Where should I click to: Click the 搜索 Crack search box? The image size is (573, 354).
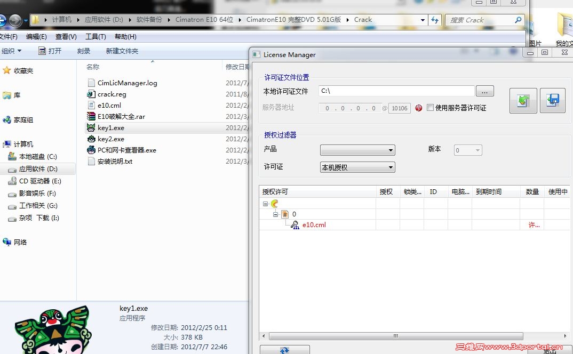[x=484, y=20]
